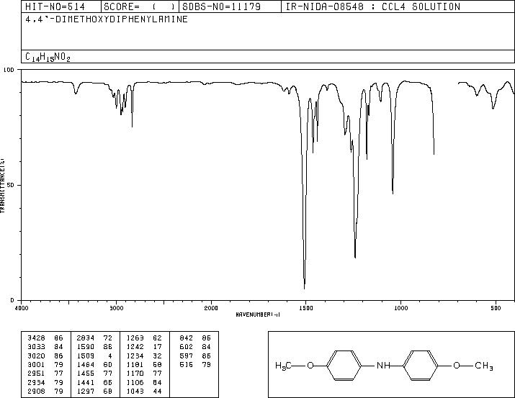The image size is (515, 398).
Task: Click the 500 wavenumber axis label
Action: coord(496,308)
